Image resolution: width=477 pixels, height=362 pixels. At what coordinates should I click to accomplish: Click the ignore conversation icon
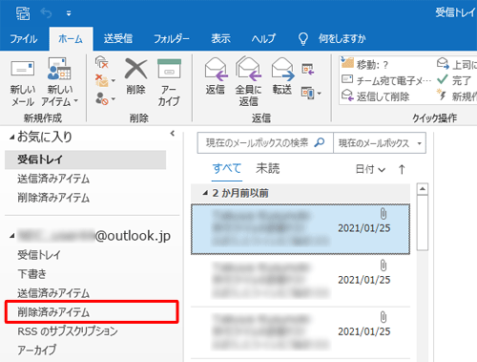click(102, 62)
